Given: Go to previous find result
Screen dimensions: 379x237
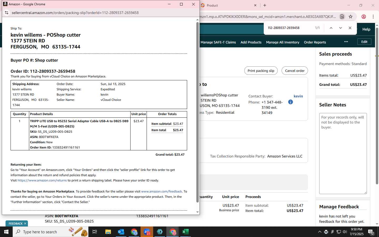Looking at the screenshot, I should click(x=331, y=28).
